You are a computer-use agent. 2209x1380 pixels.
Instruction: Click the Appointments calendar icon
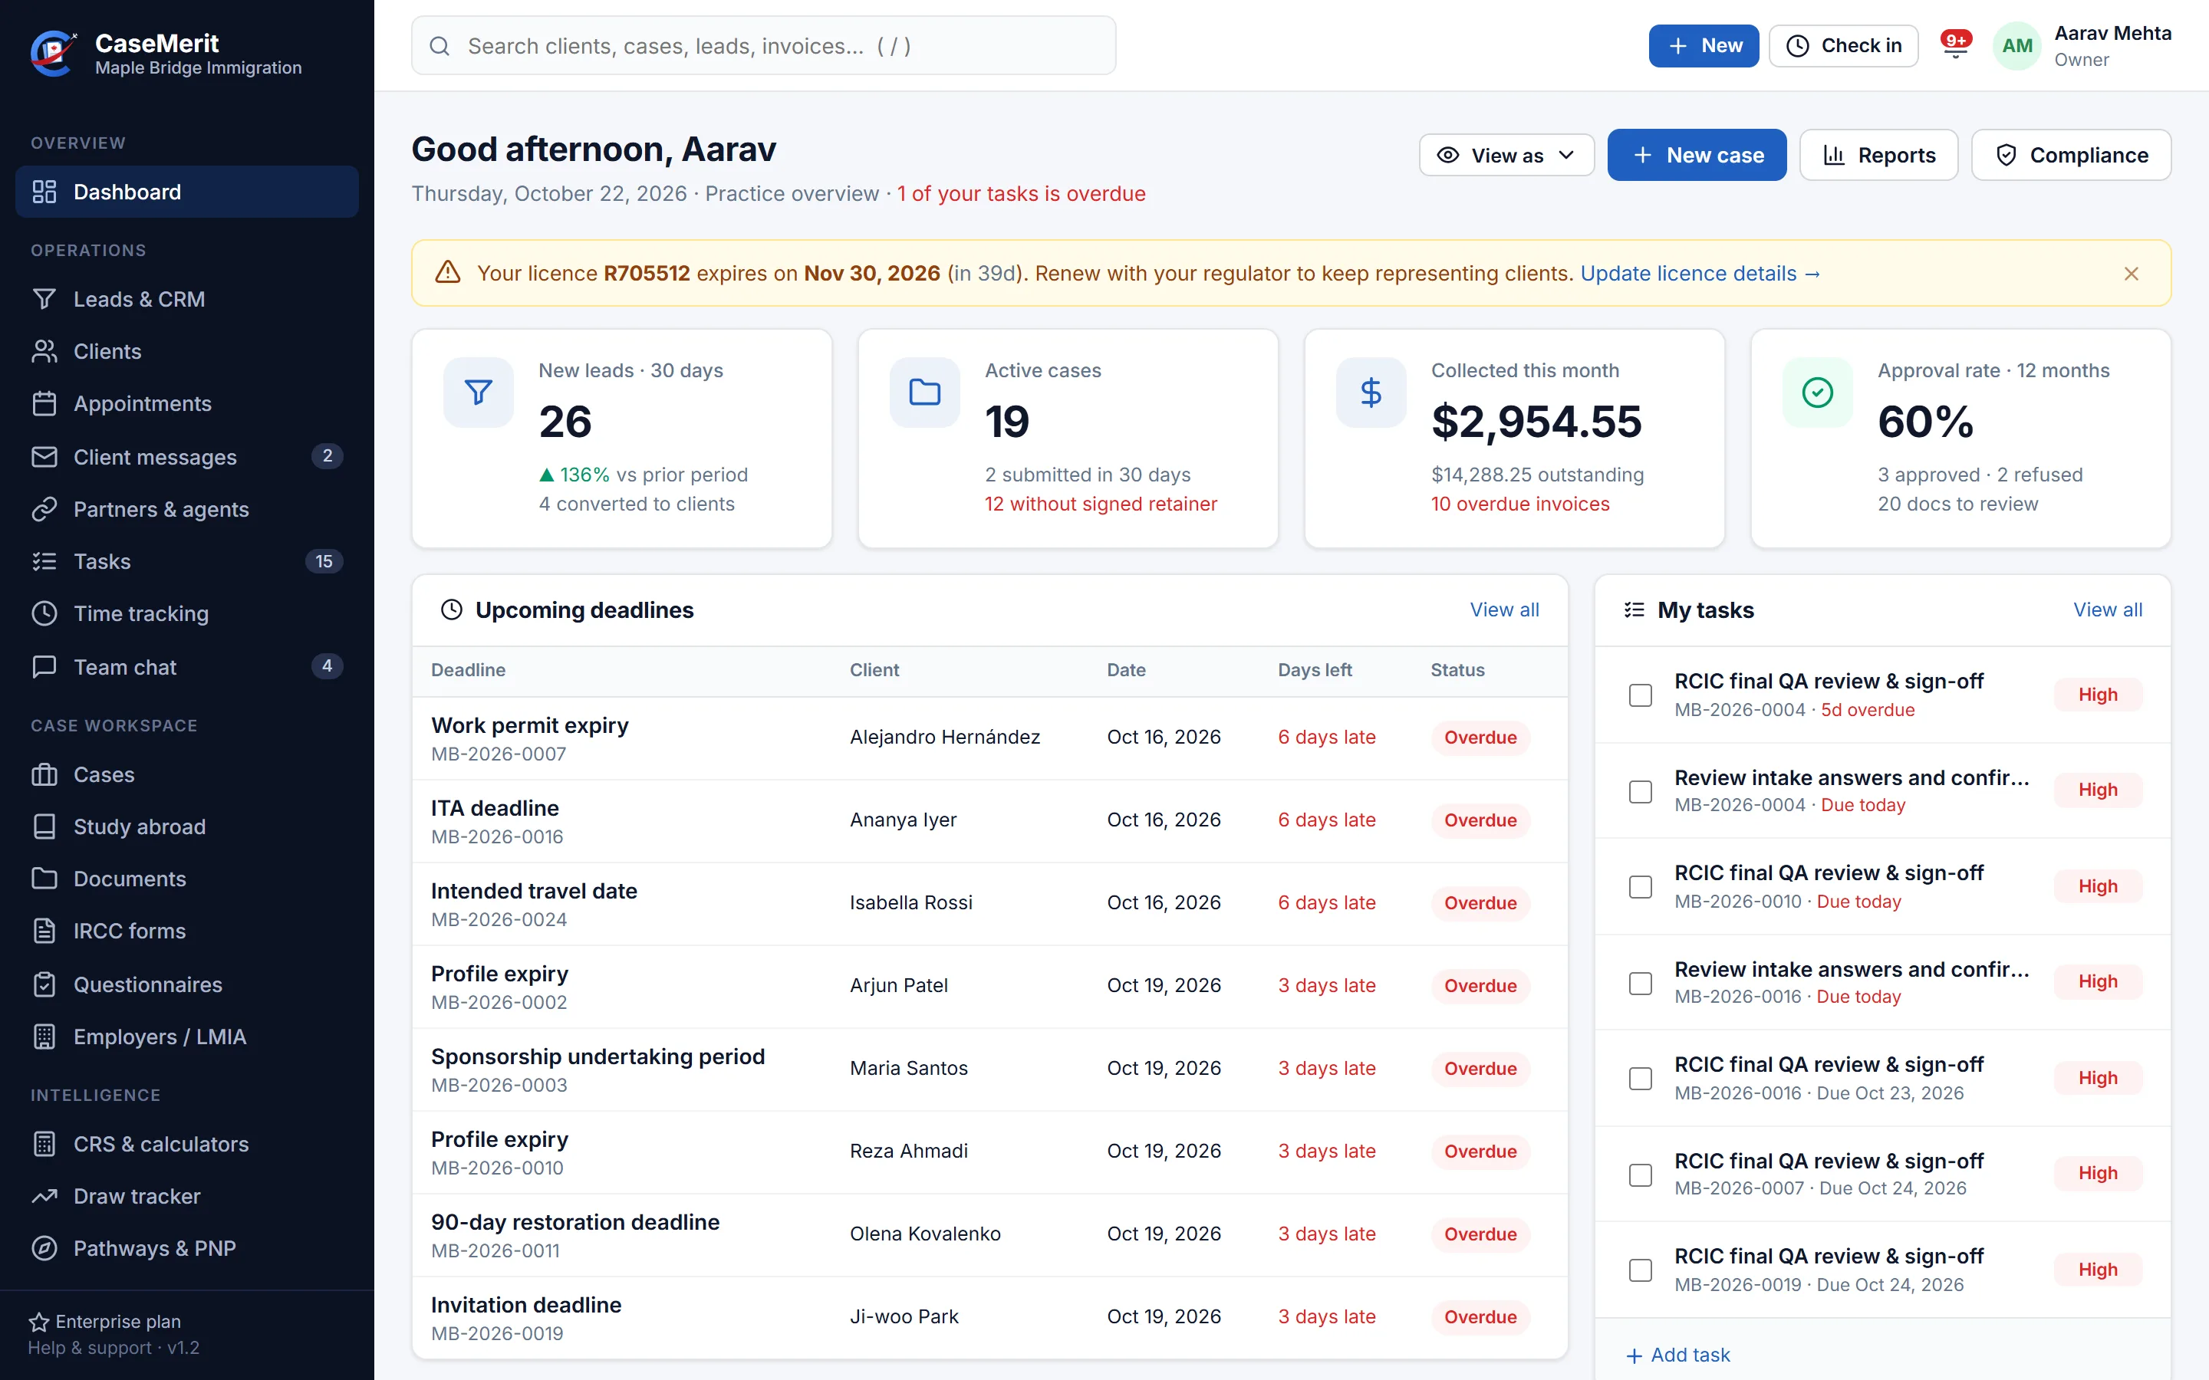pyautogui.click(x=44, y=403)
